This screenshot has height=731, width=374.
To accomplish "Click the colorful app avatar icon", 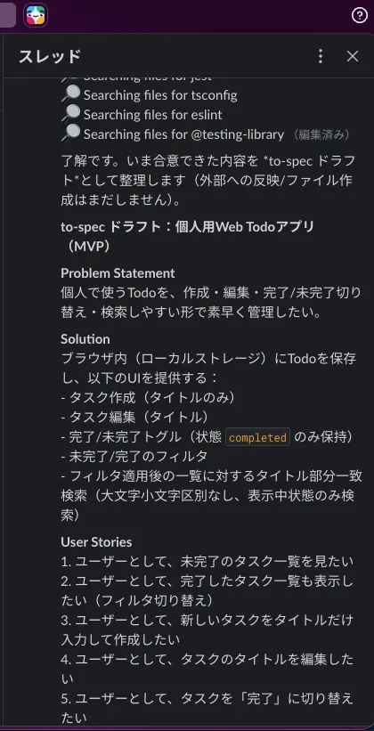I will 36,15.
